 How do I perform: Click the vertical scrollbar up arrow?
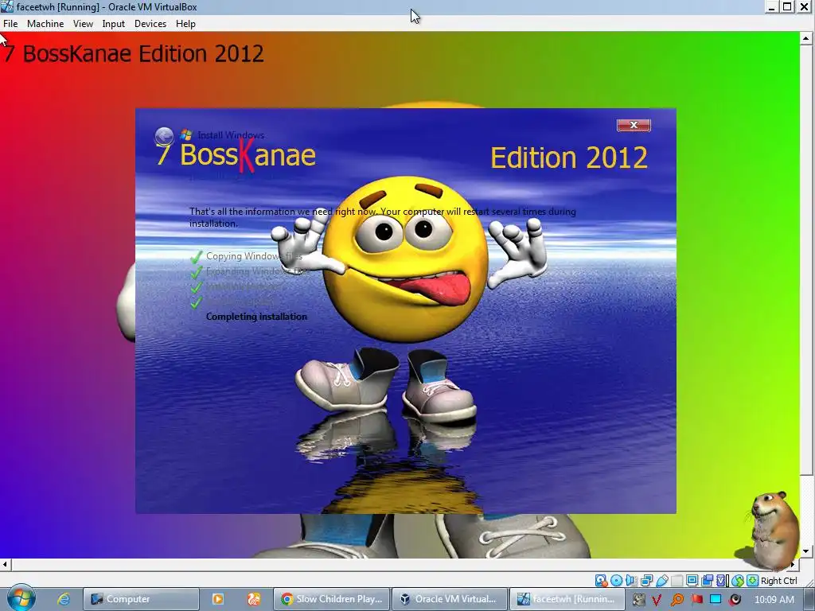click(806, 38)
